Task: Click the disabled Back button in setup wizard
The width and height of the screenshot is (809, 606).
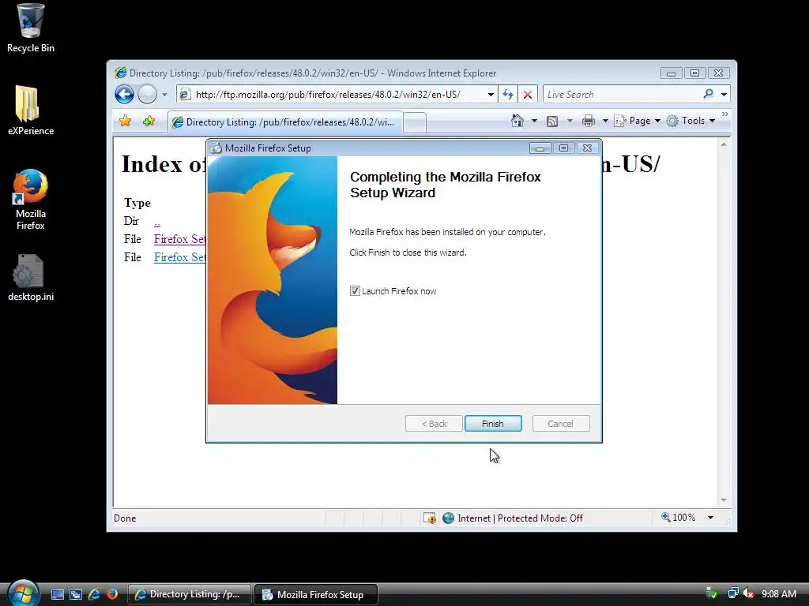Action: (434, 424)
